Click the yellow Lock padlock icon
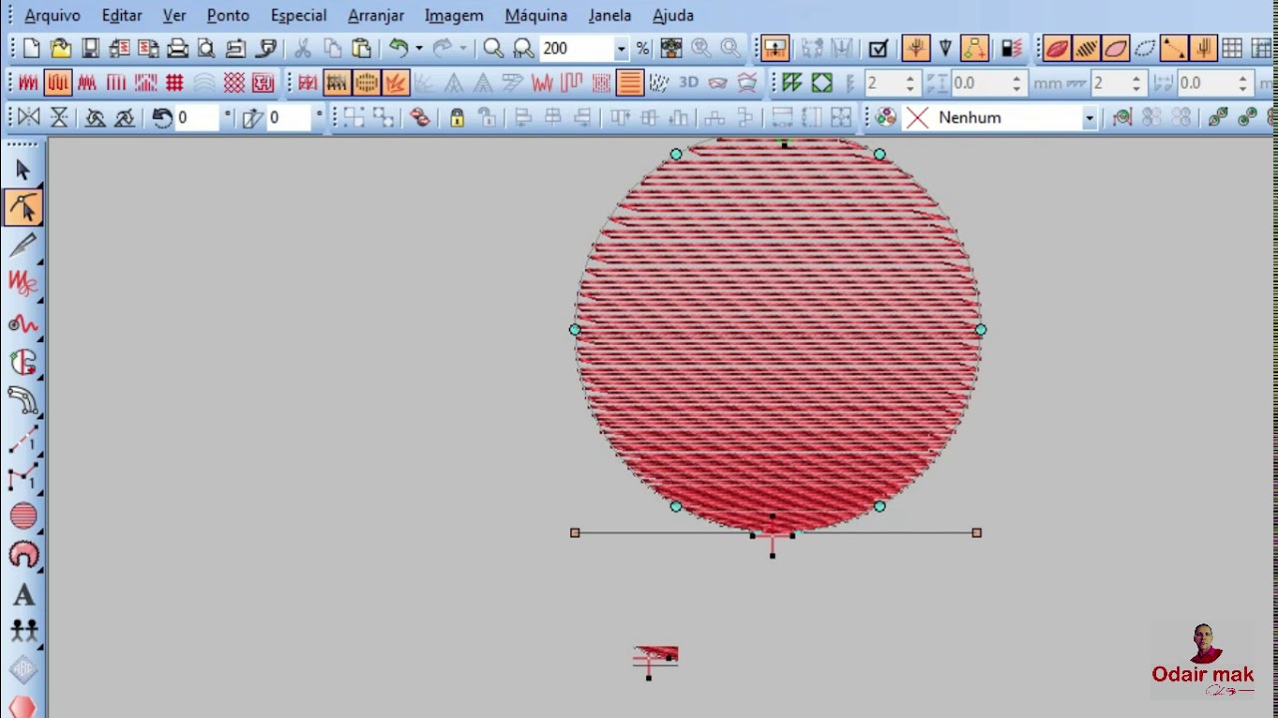 point(456,118)
